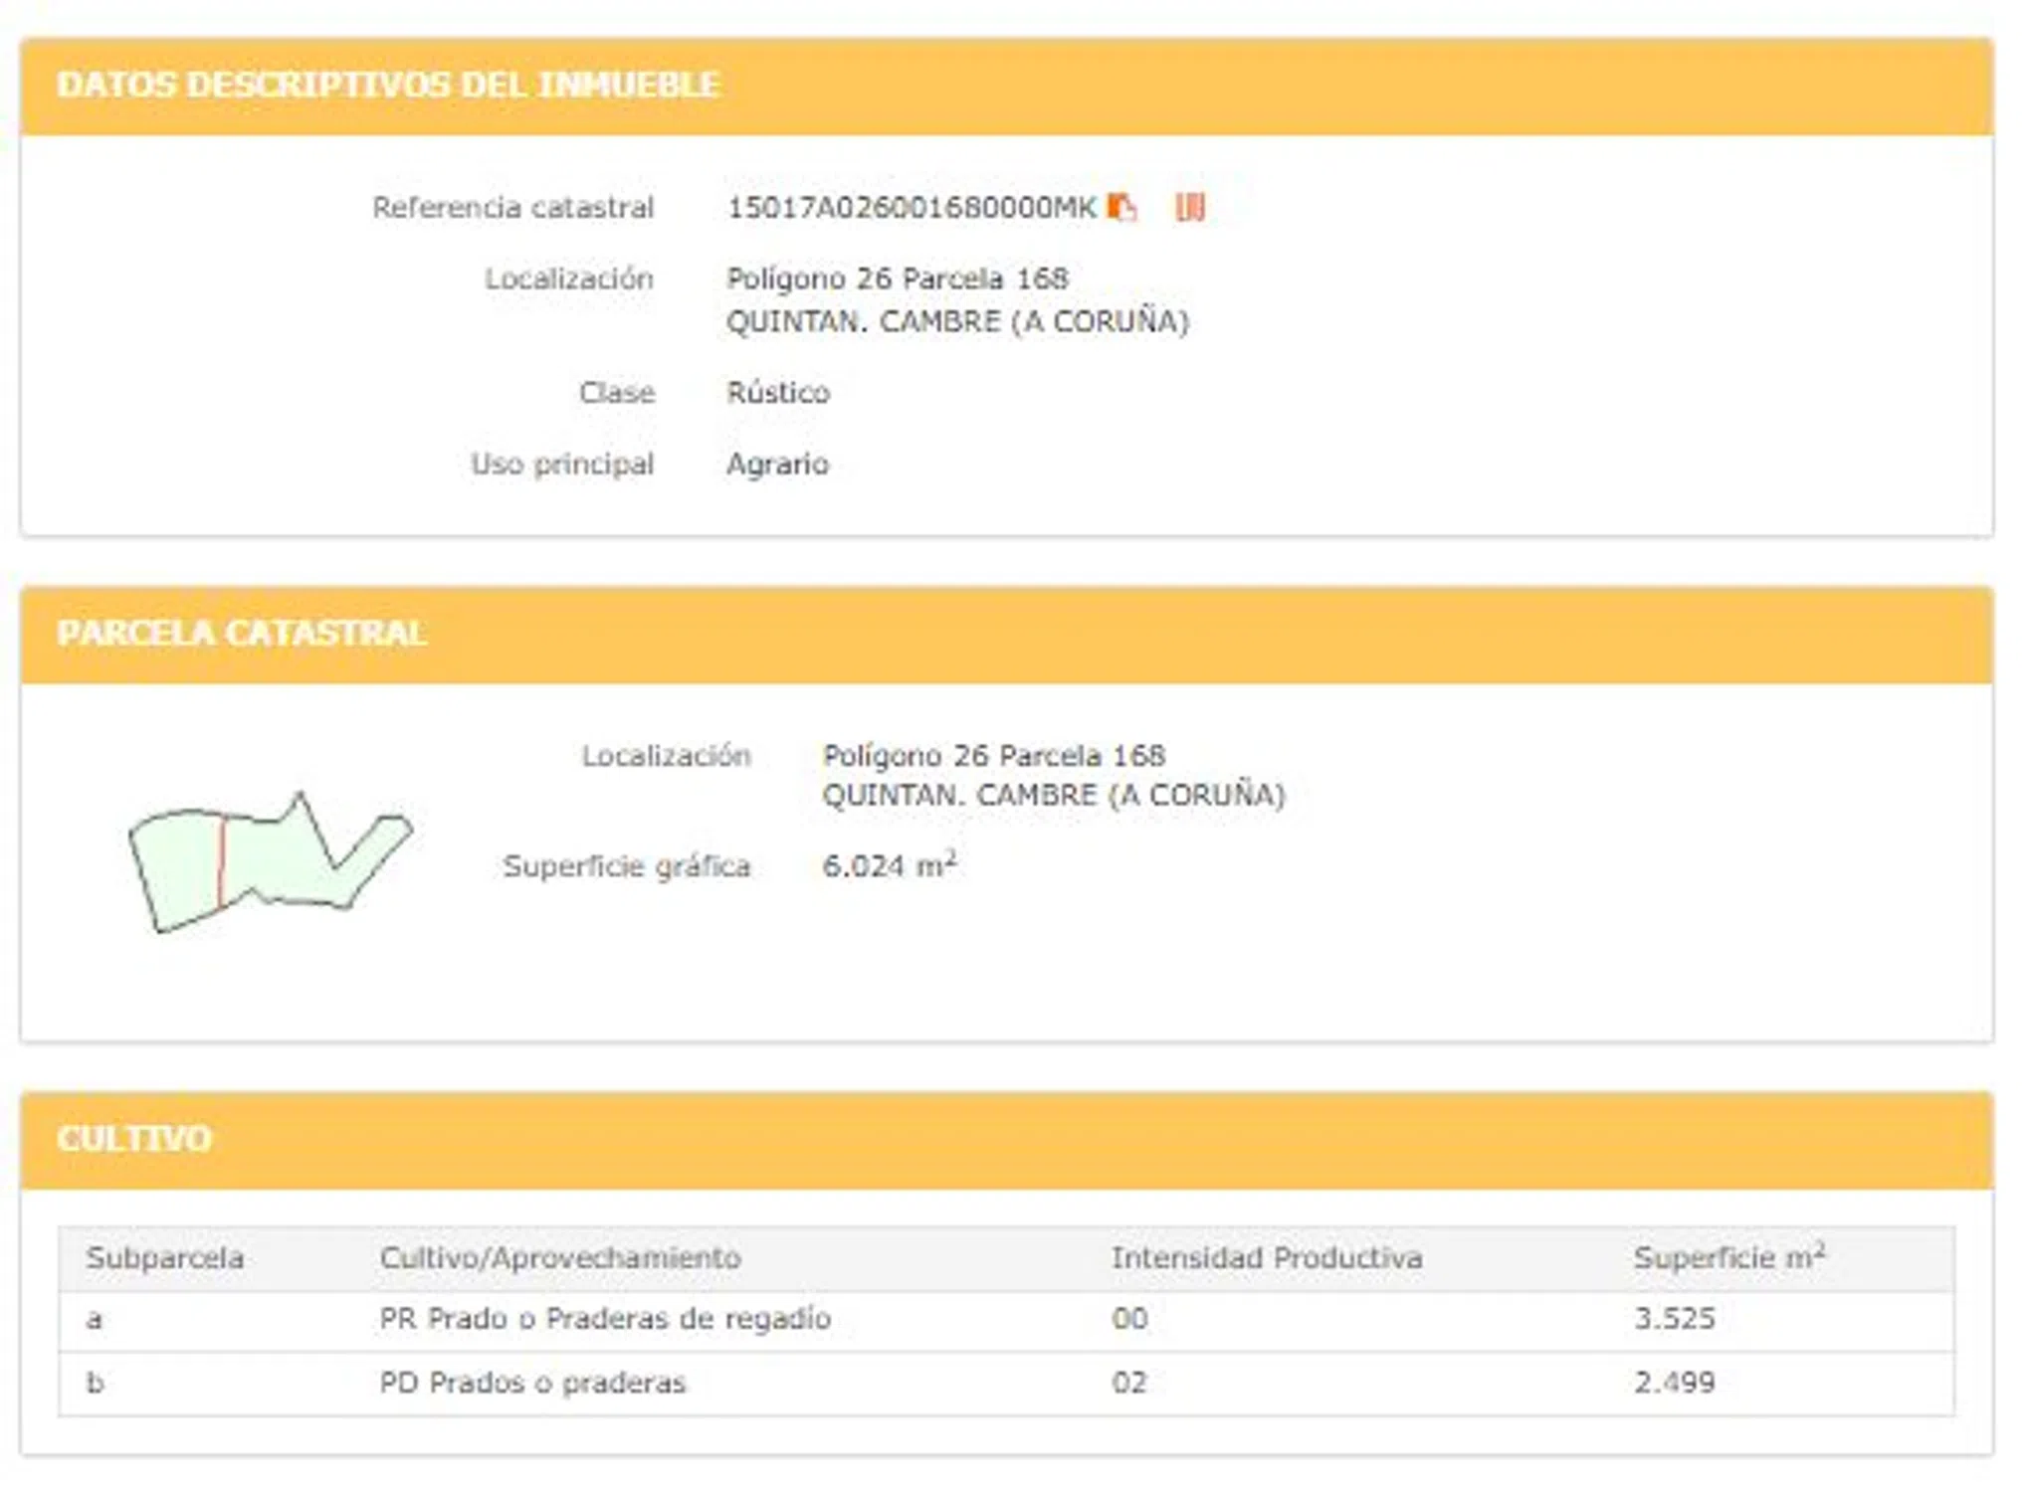Click the Rústico class value

point(777,393)
